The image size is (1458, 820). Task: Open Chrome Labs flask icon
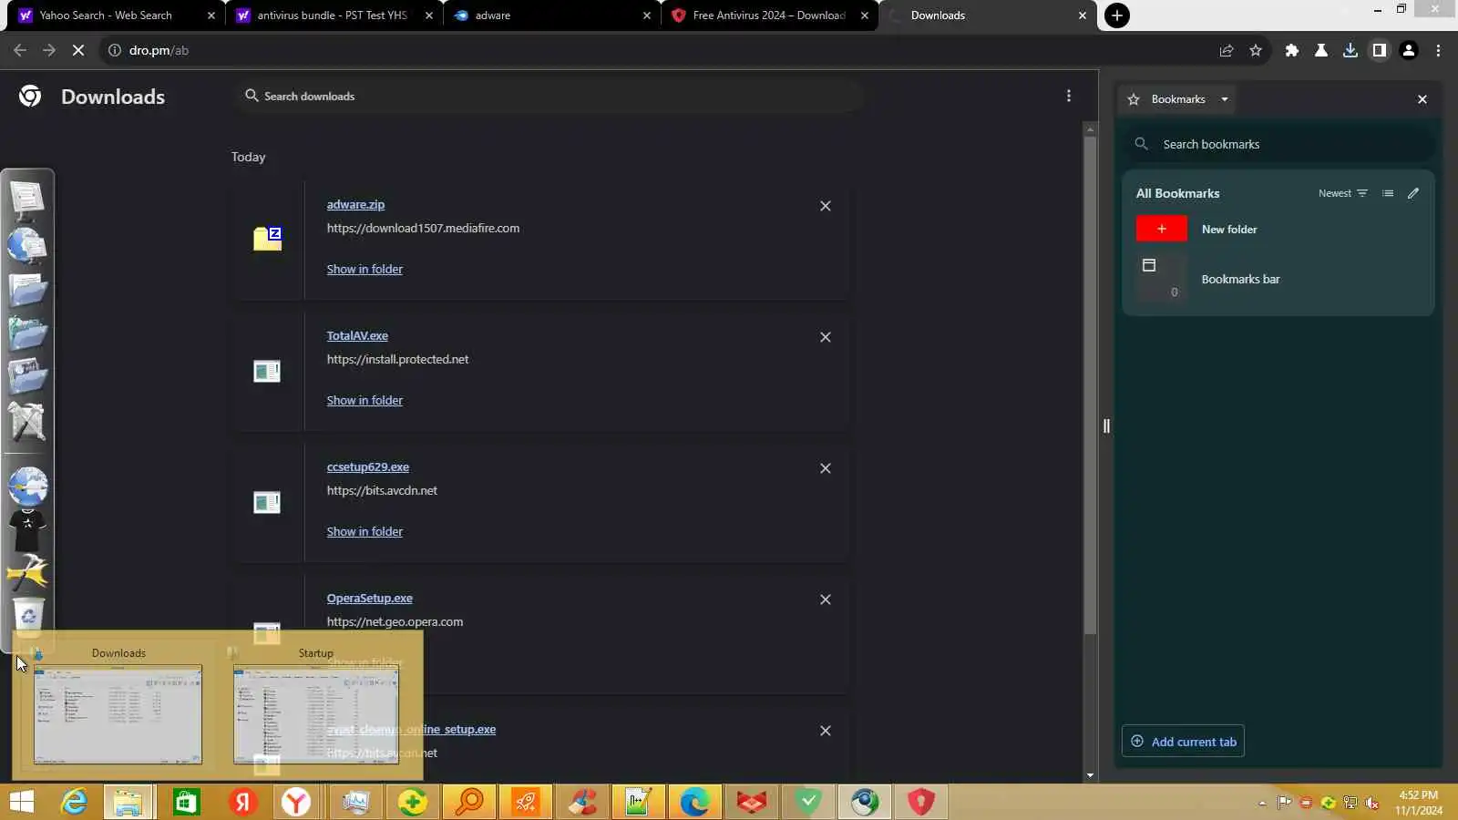pyautogui.click(x=1320, y=50)
